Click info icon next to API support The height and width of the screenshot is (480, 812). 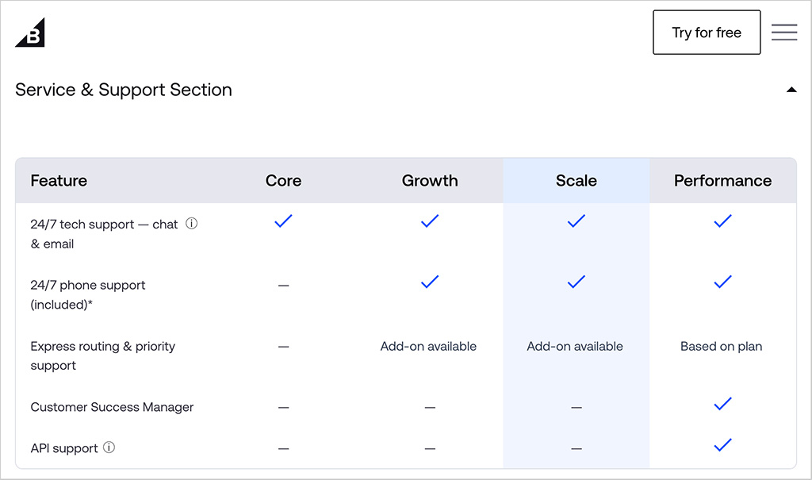pyautogui.click(x=109, y=447)
